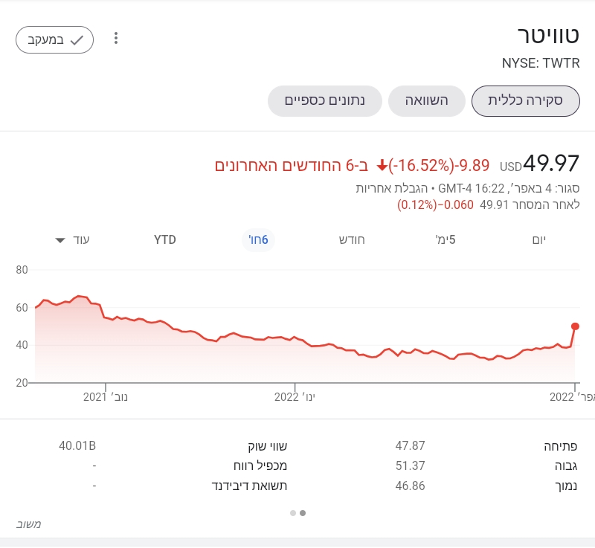Open the "משוב" feedback link
595x548 pixels.
coord(28,524)
